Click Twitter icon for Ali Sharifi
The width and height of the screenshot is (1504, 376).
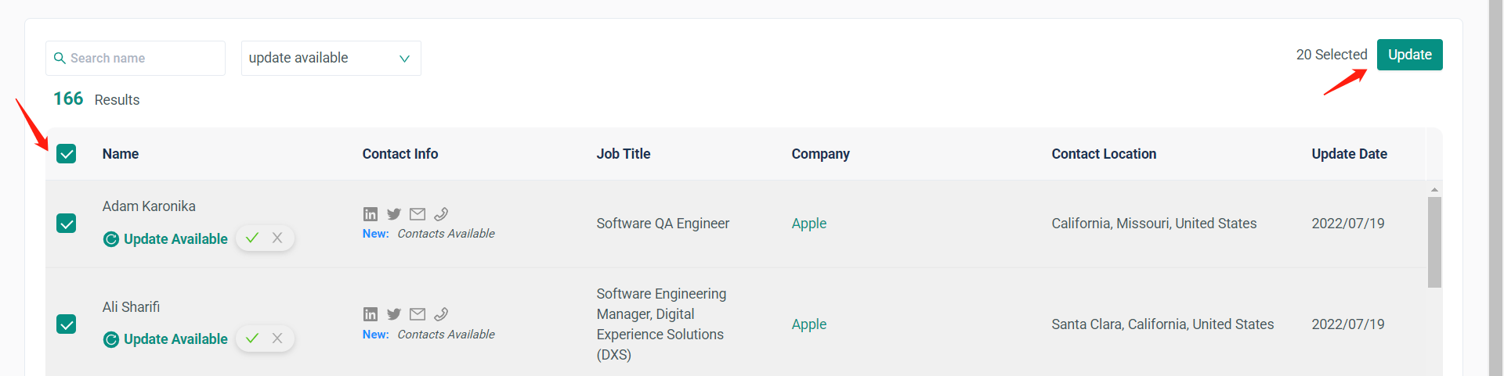pyautogui.click(x=394, y=314)
